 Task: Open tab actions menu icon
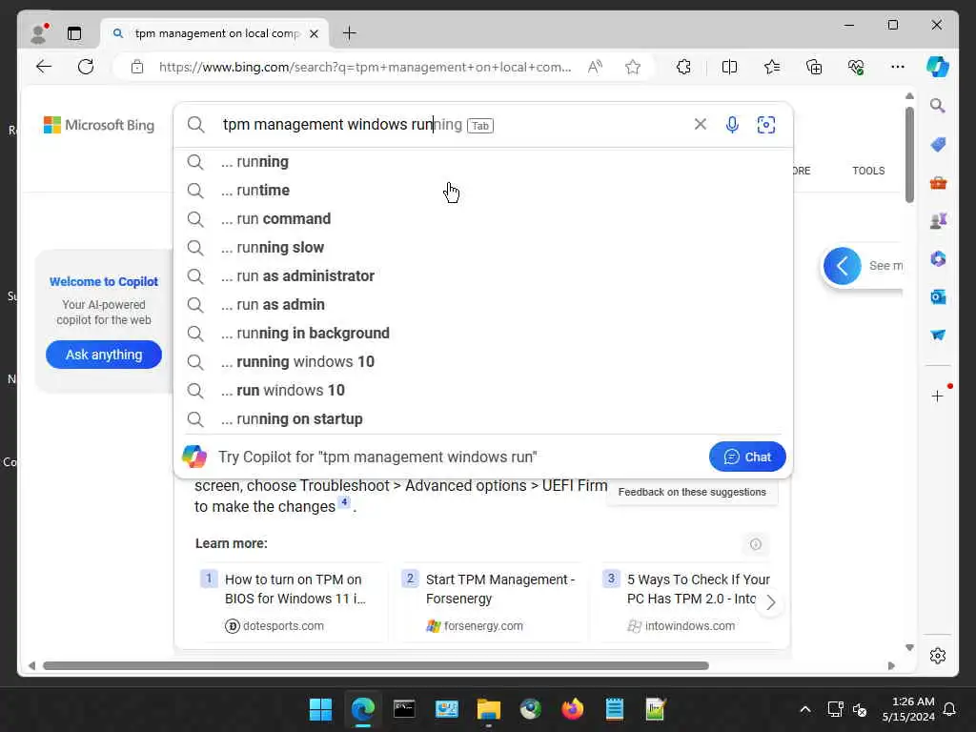pos(74,33)
